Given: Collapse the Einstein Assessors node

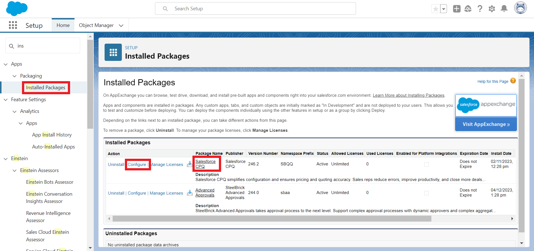Looking at the screenshot, I should [14, 170].
